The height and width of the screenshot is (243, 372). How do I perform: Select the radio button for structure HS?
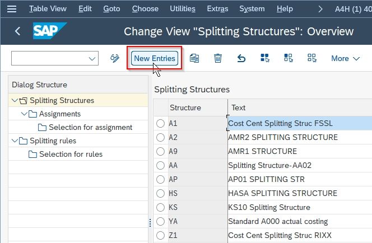pyautogui.click(x=160, y=193)
